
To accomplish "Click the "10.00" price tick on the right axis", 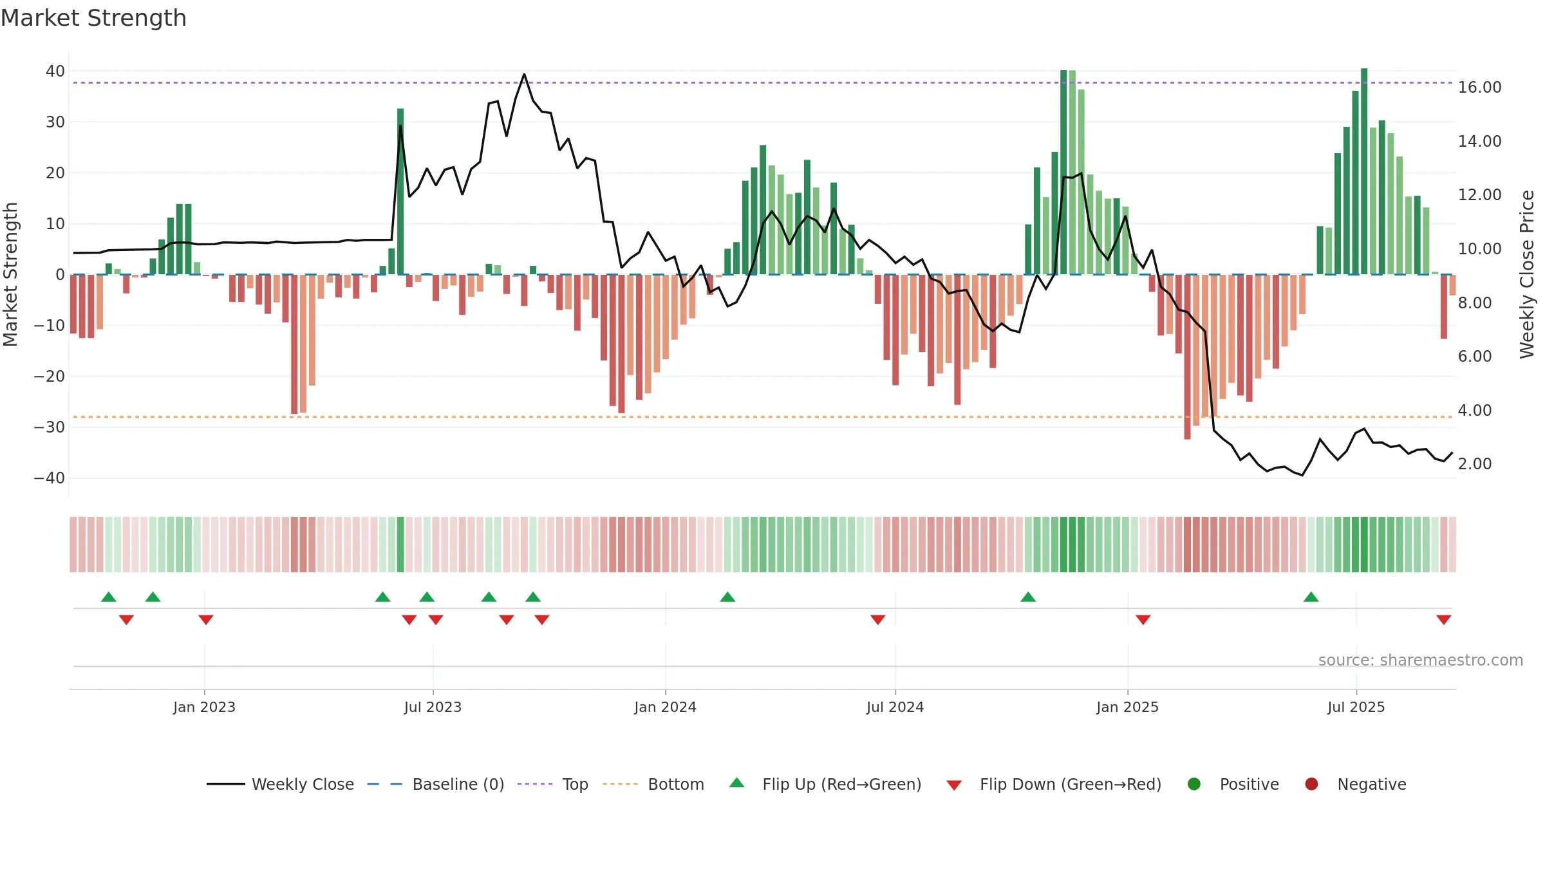I will [x=1480, y=248].
